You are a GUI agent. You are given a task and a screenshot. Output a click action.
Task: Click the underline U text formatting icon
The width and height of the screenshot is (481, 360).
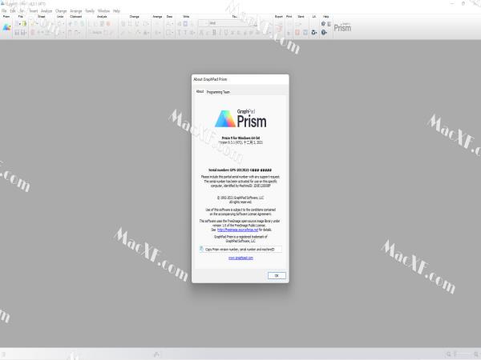coord(226,32)
